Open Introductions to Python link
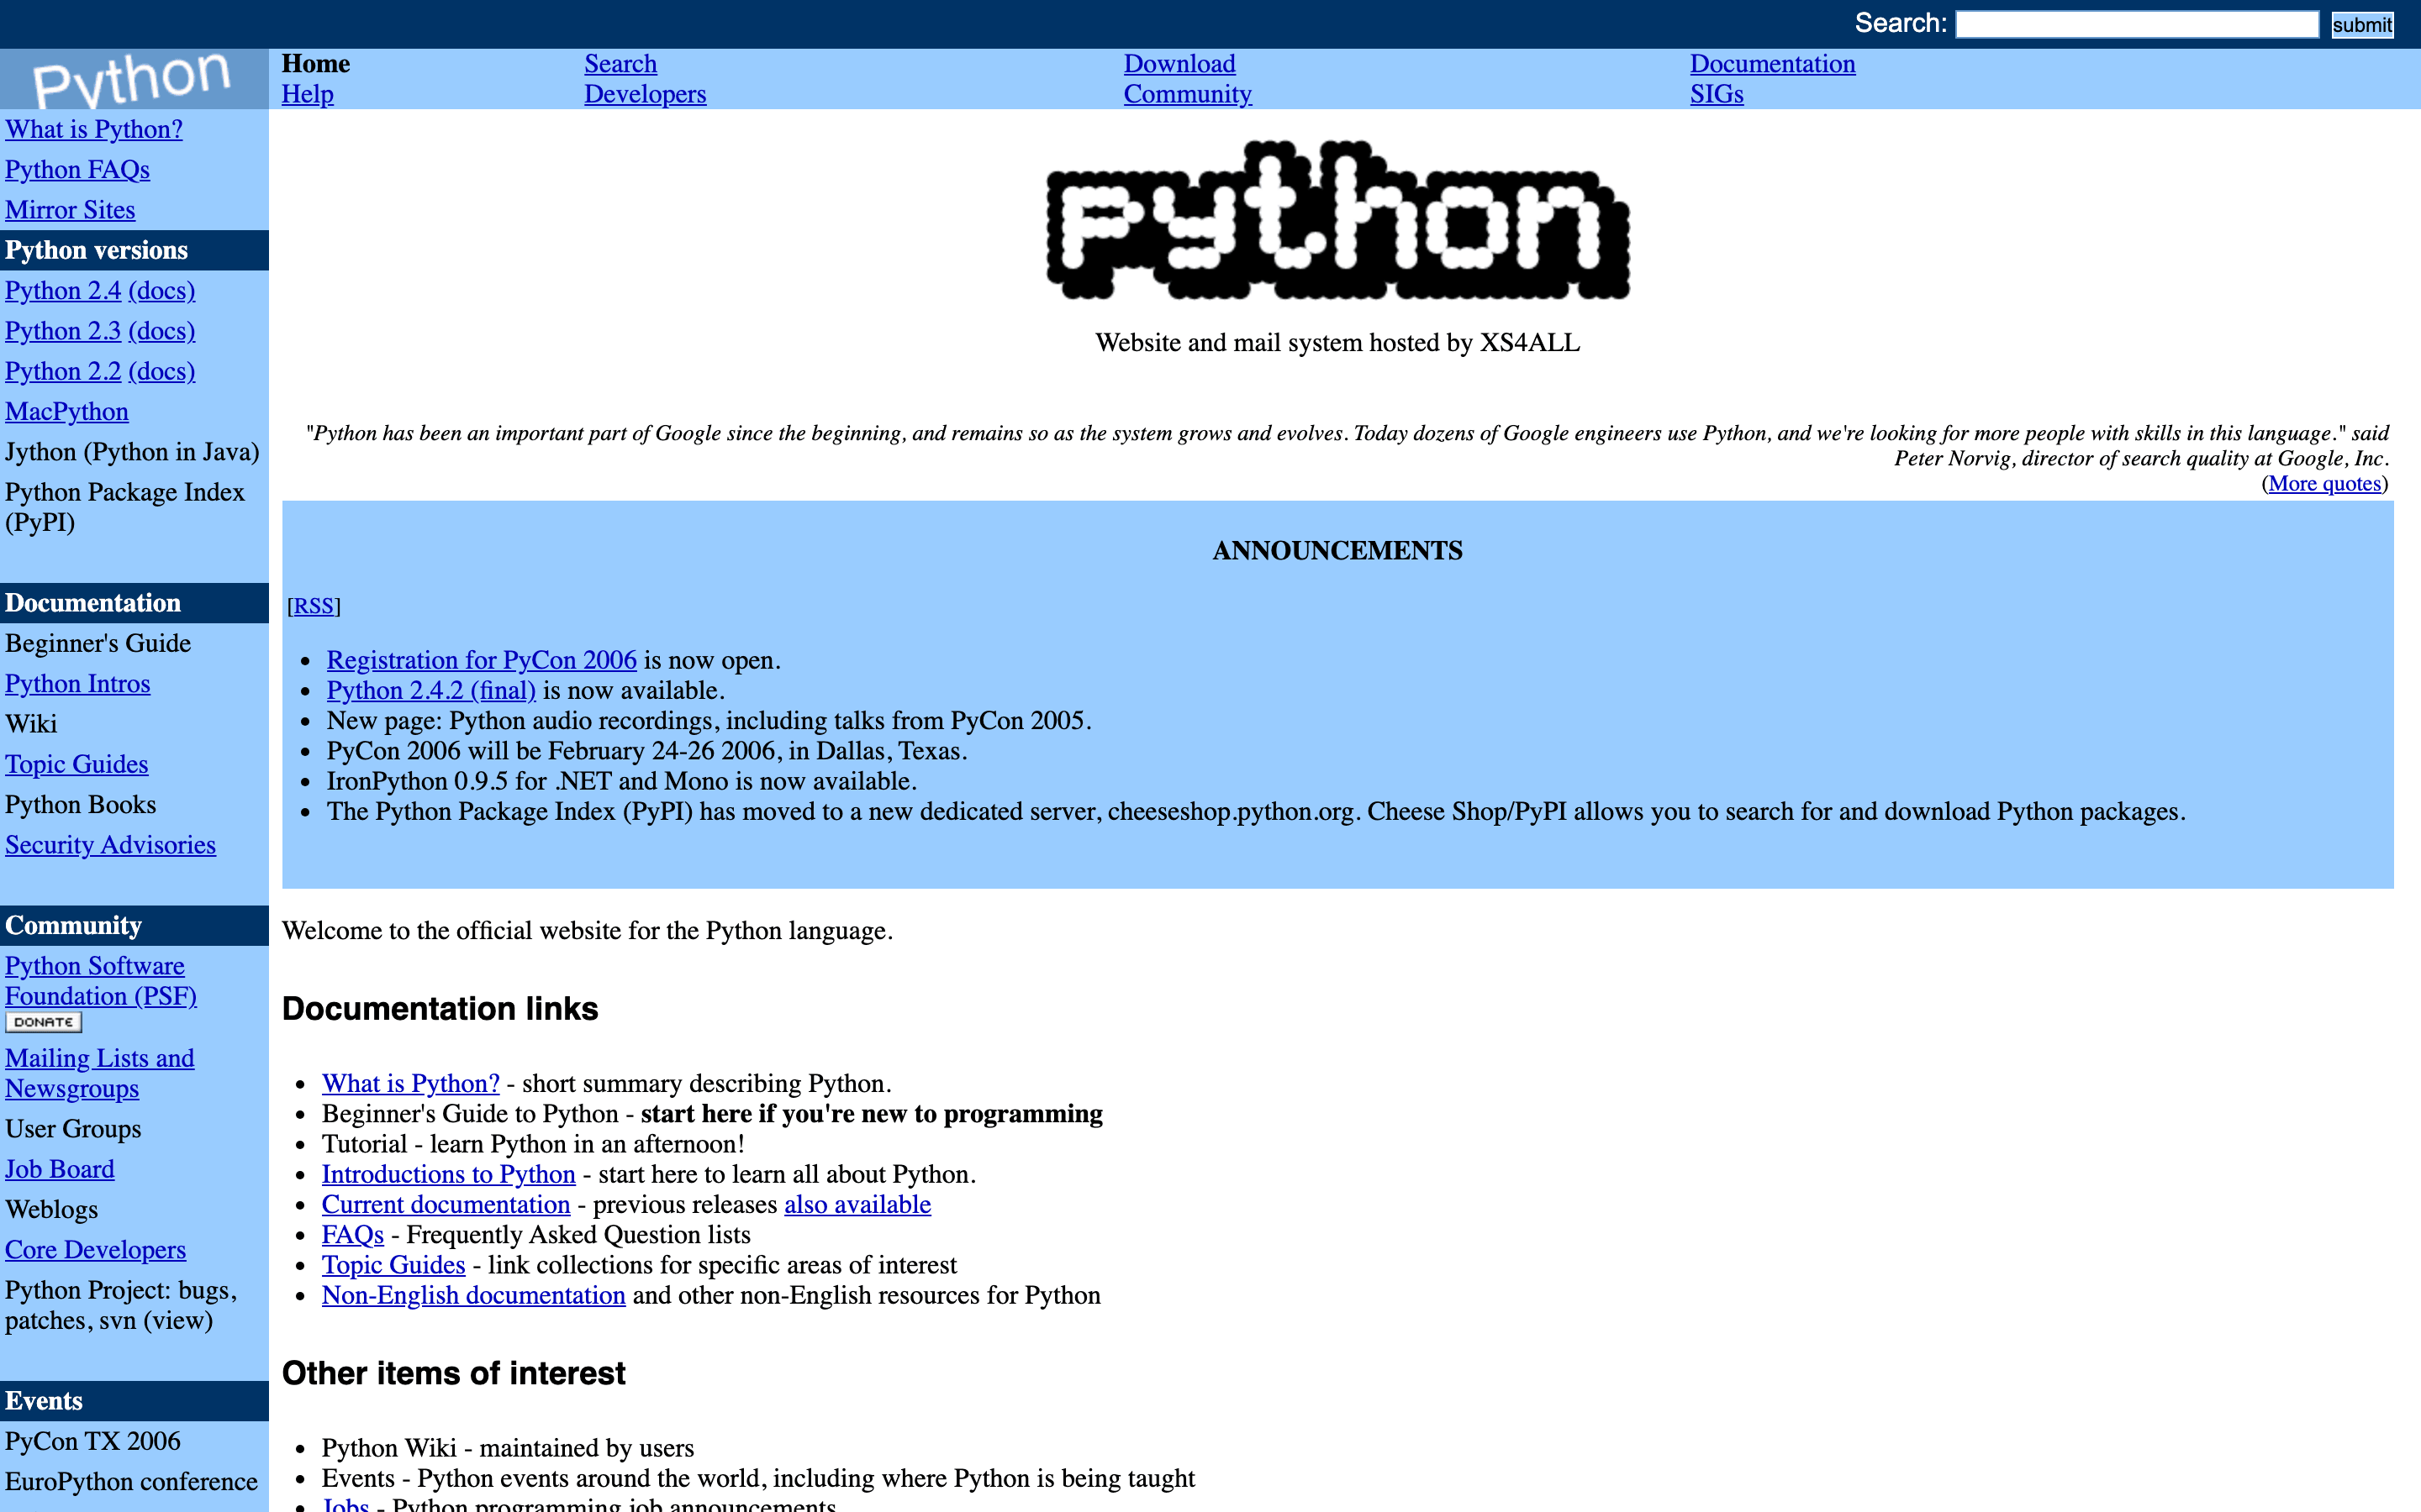Screen dimensions: 2421x1512 pos(448,1174)
